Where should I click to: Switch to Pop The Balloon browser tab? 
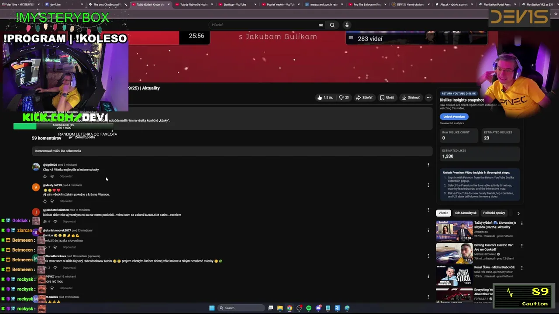coord(367,4)
